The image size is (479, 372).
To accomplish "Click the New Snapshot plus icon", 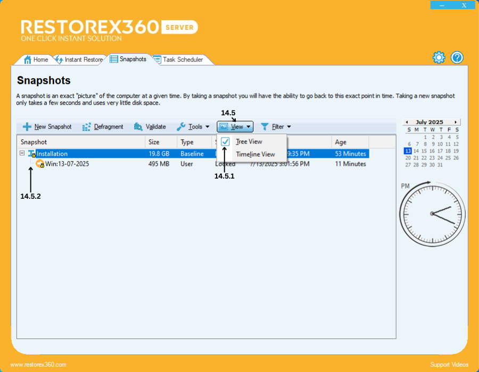I will (27, 126).
